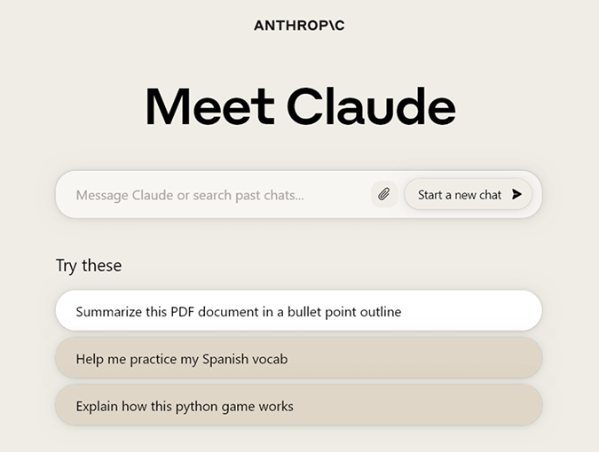Choose Help me practice my Spanish vocab

coord(298,359)
